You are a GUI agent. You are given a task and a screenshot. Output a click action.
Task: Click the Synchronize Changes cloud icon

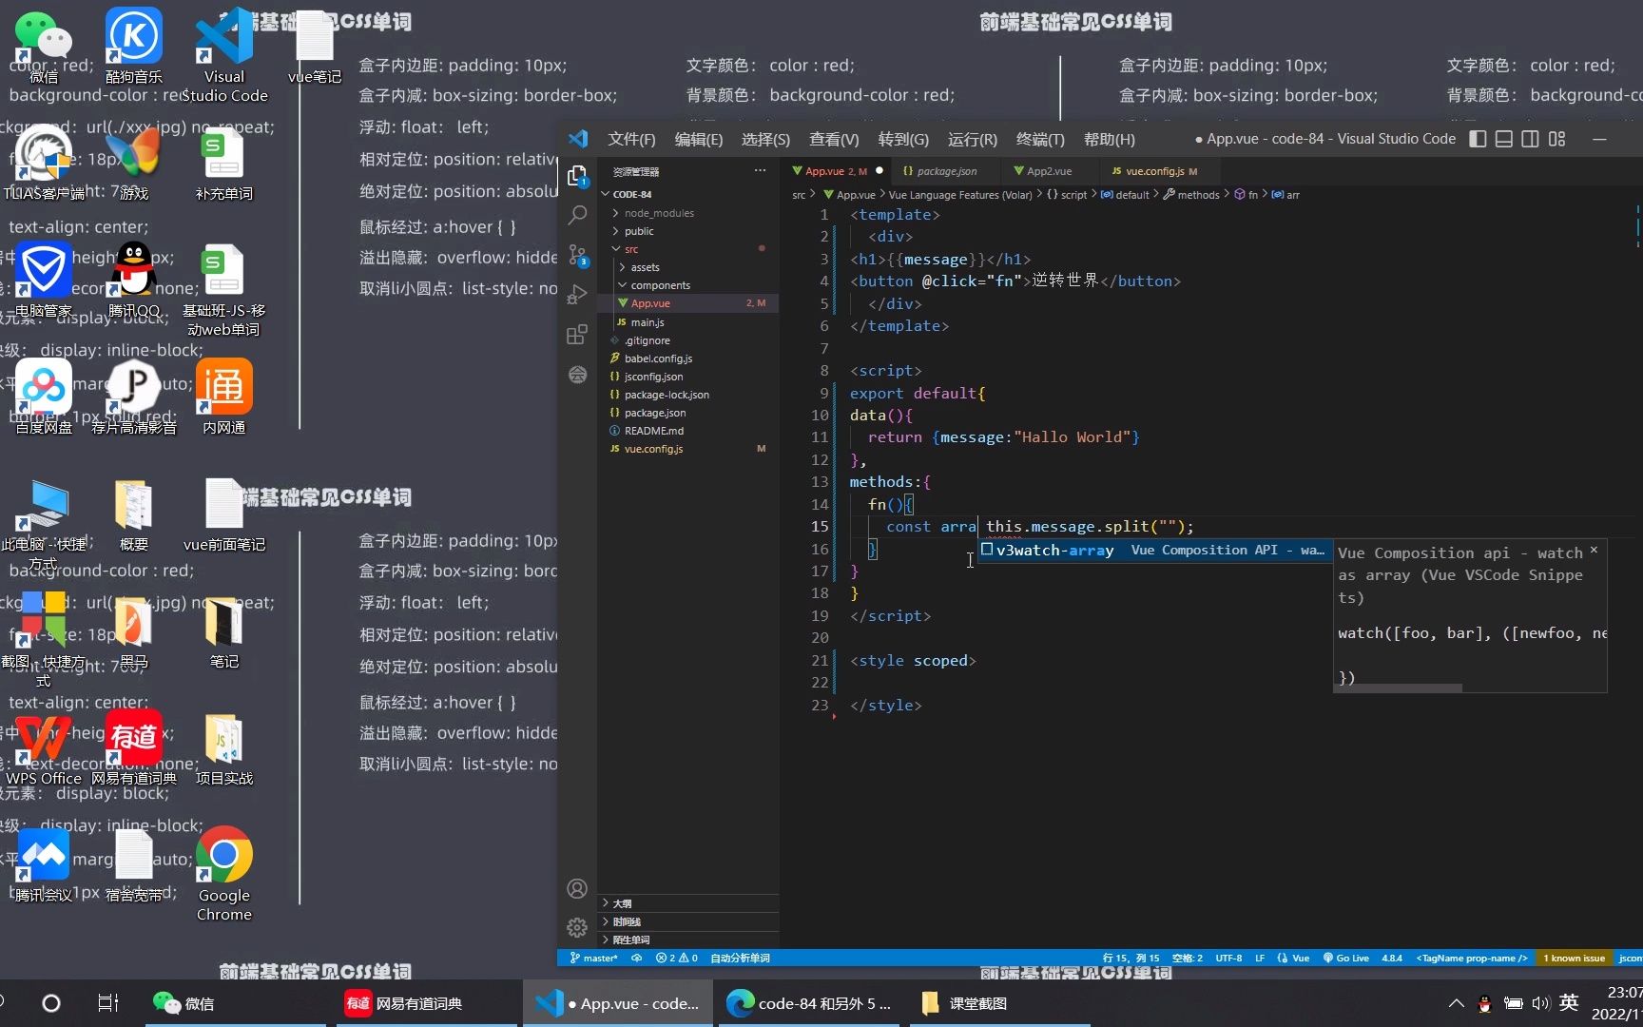pos(637,958)
